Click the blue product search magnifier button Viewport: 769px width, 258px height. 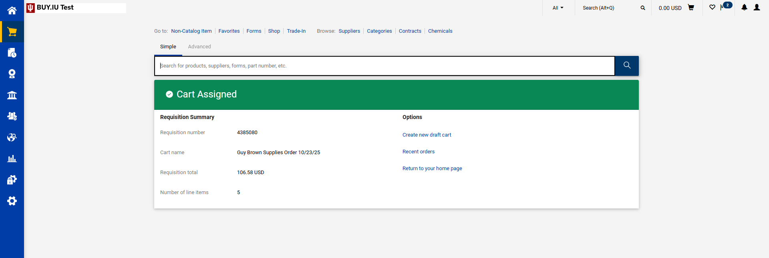(x=627, y=65)
